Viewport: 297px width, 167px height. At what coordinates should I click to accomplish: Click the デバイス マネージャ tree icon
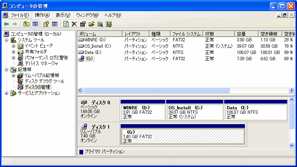(x=20, y=63)
